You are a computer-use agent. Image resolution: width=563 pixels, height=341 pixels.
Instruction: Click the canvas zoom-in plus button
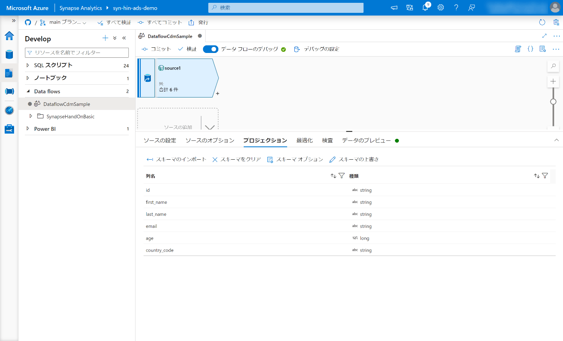(x=553, y=81)
